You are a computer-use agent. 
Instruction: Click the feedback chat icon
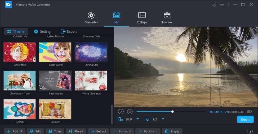point(214,5)
